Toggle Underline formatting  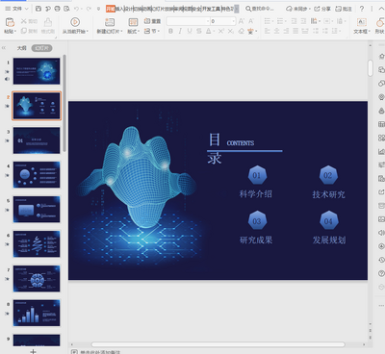190,31
